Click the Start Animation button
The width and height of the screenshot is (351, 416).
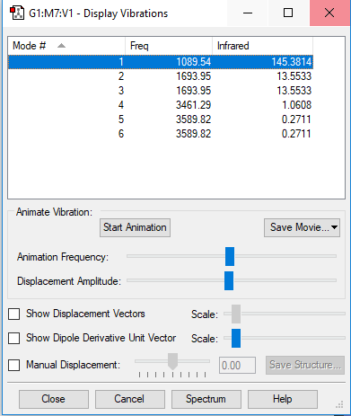[x=135, y=227]
